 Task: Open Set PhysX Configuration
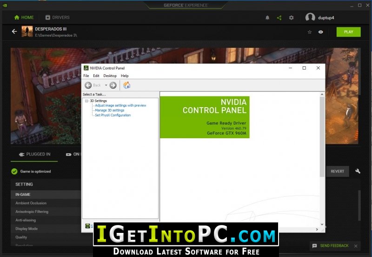click(113, 115)
